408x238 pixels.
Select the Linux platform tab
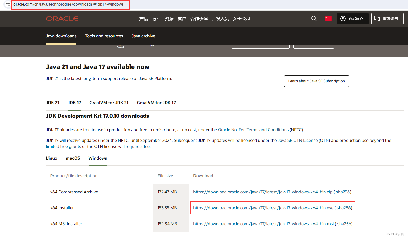coord(52,158)
